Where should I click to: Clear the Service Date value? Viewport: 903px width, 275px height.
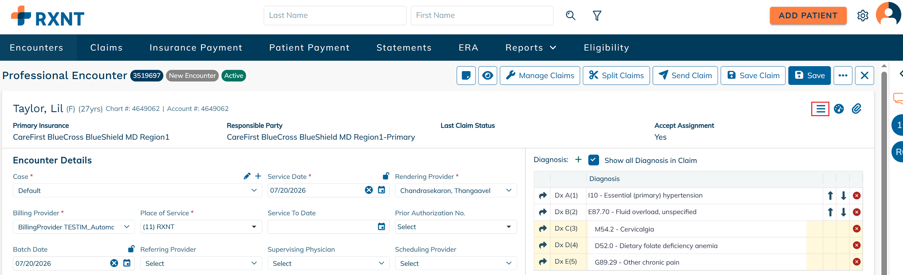coord(369,190)
